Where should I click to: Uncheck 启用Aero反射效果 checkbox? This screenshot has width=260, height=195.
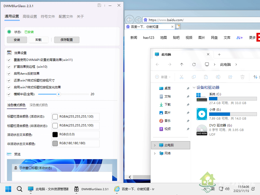pyautogui.click(x=9, y=74)
